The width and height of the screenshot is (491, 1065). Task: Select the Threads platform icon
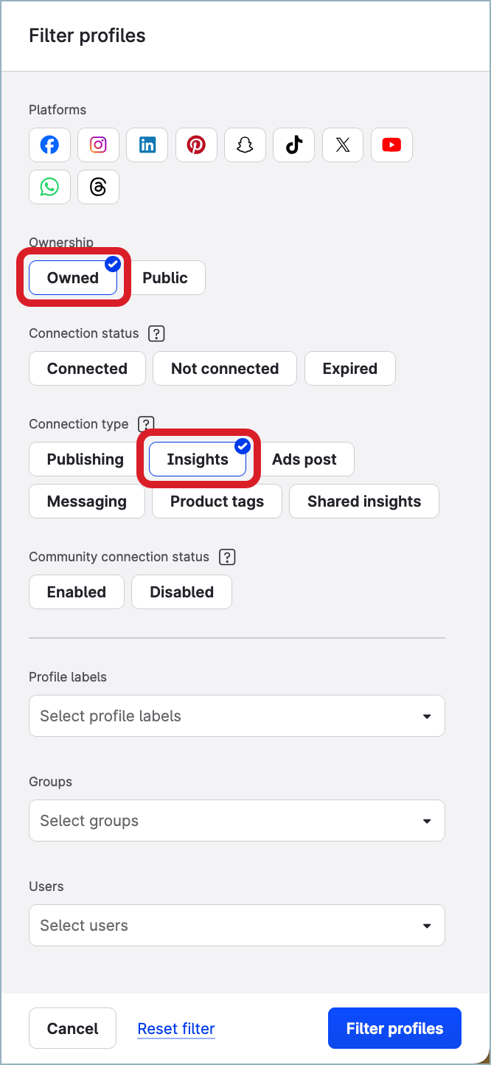pos(98,187)
